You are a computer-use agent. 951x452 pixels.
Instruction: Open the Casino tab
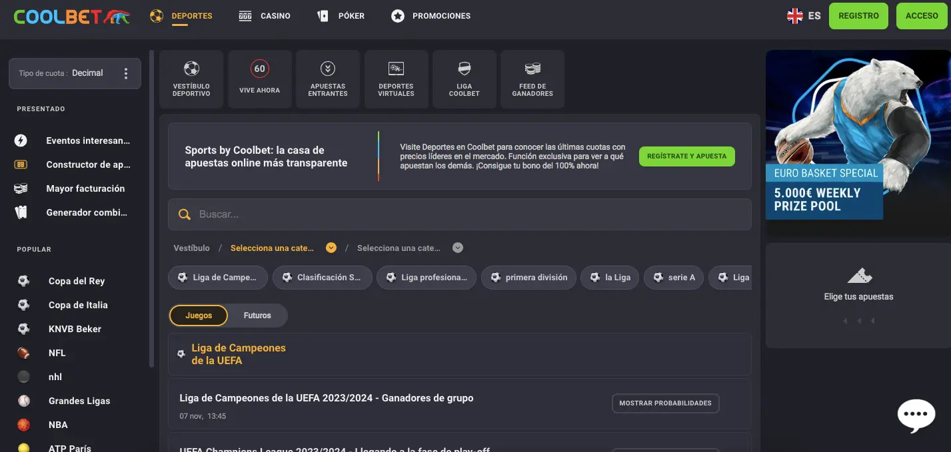(265, 15)
